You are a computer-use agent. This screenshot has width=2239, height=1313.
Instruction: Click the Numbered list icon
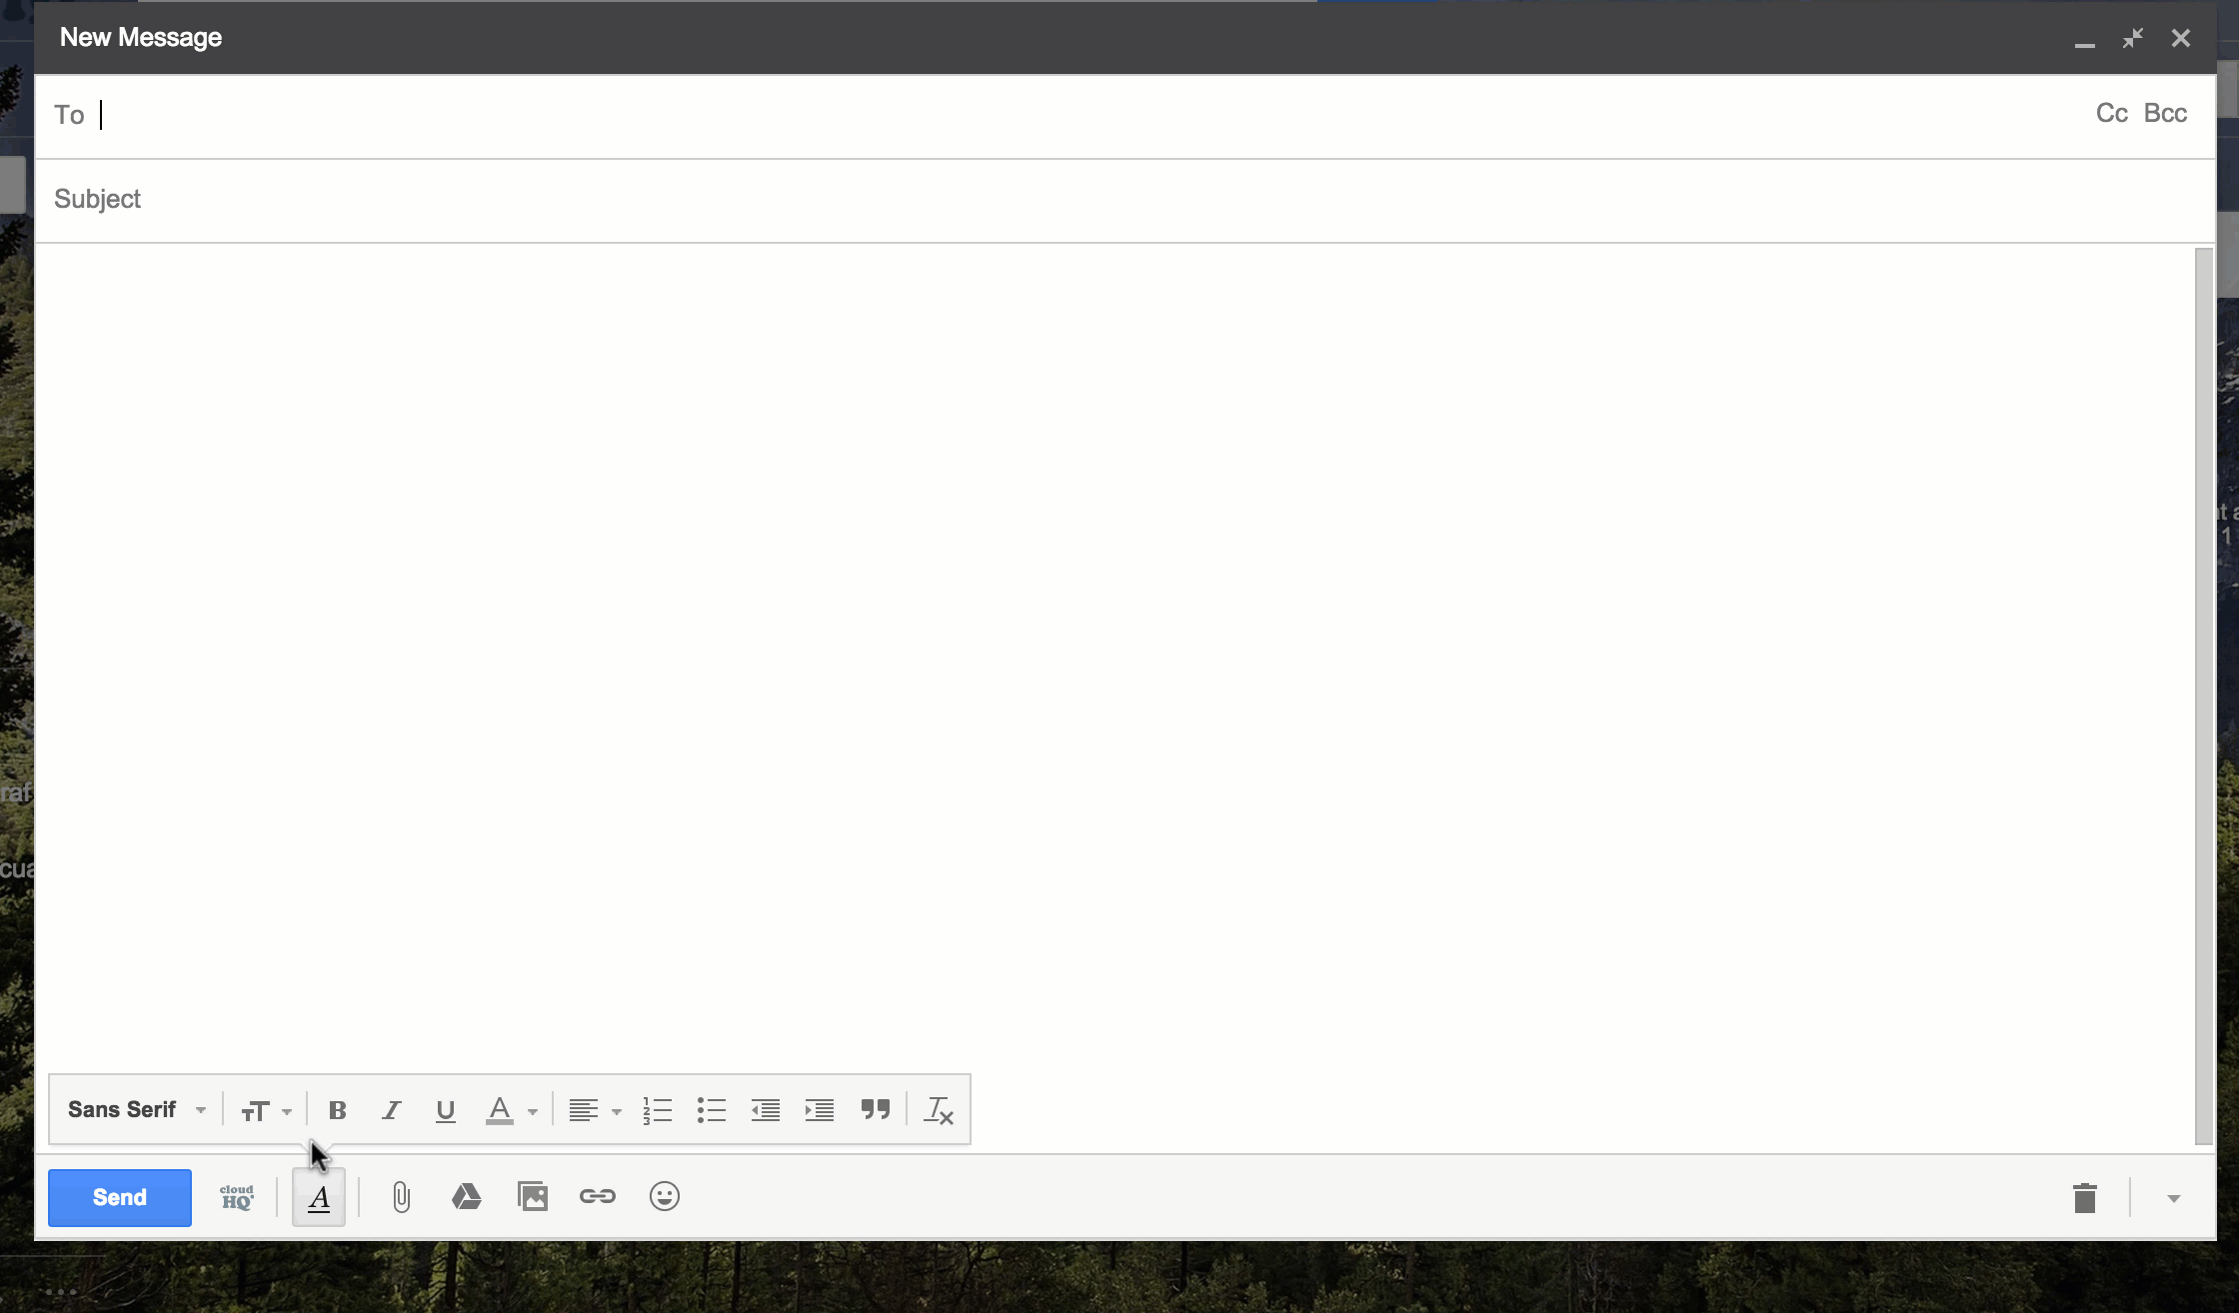pos(657,1110)
